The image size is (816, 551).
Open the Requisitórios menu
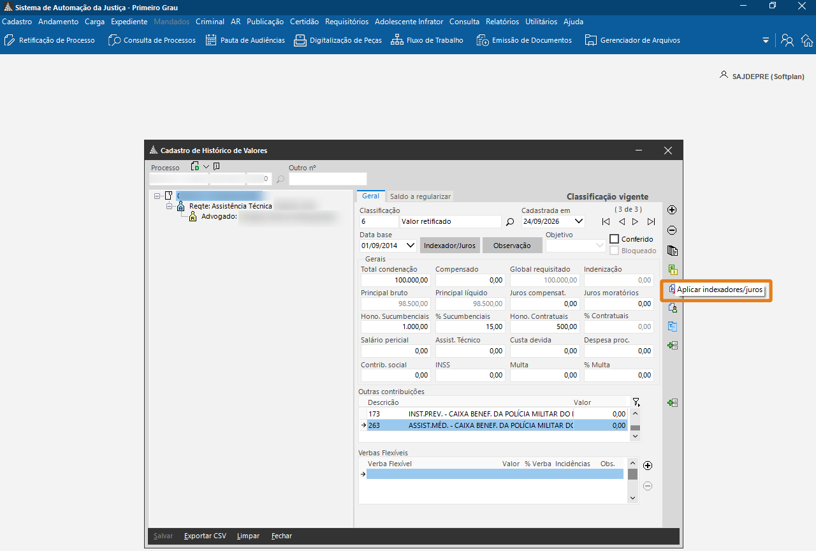[x=347, y=22]
